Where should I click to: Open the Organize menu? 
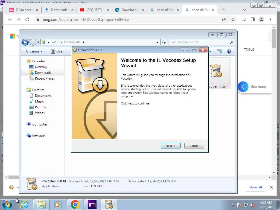point(34,51)
